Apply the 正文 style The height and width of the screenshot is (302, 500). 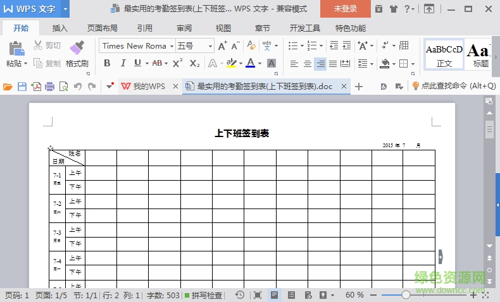pyautogui.click(x=444, y=55)
